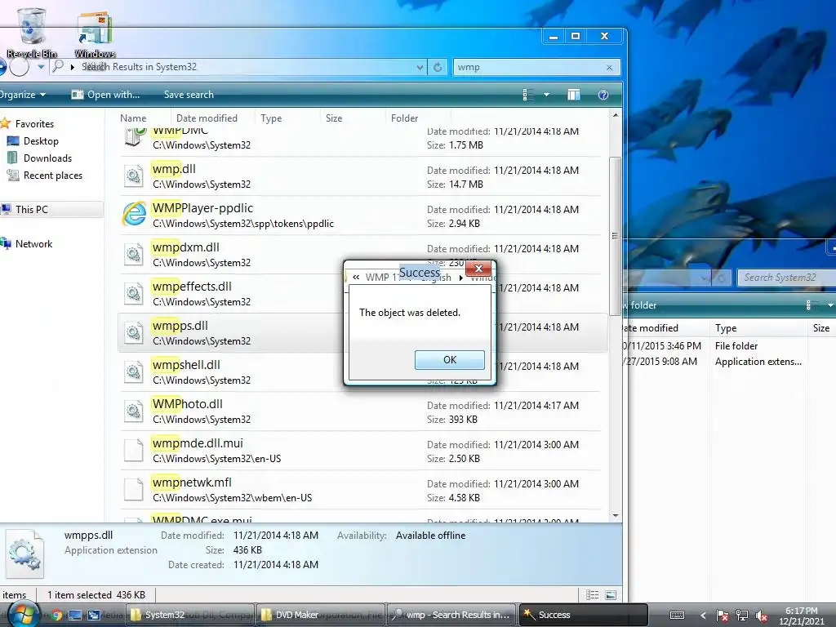Open recent locations dropdown near nav arrows
Screen dimensions: 836x627
point(41,67)
